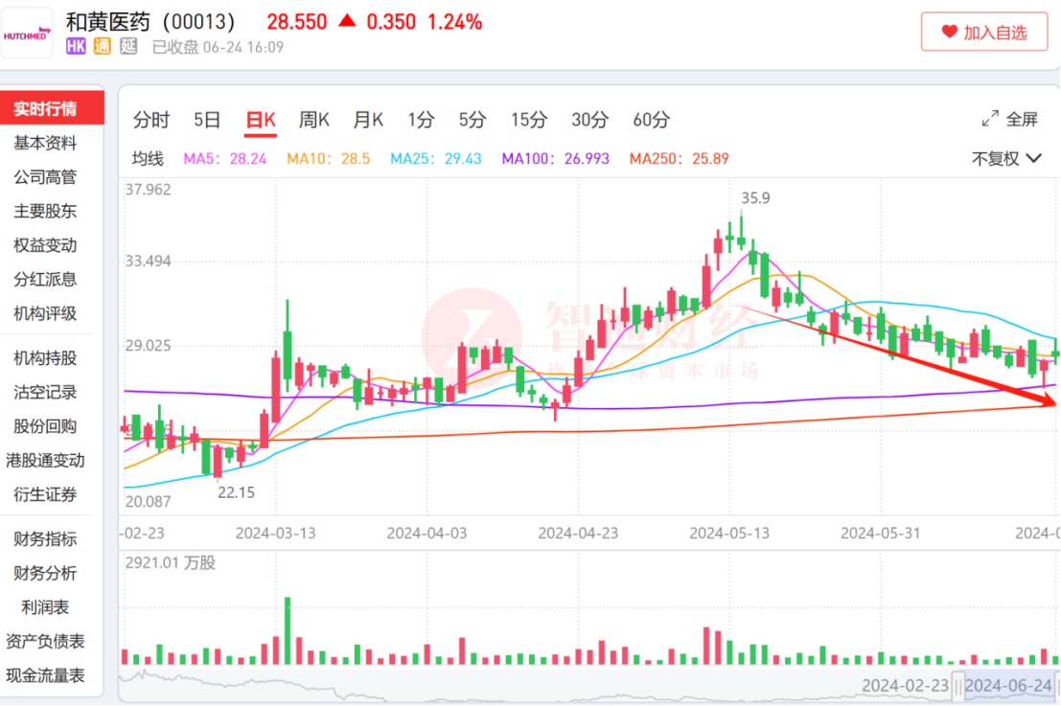Viewport: 1061px width, 706px height.
Task: Go to the 利润表 income statement
Action: 45,607
